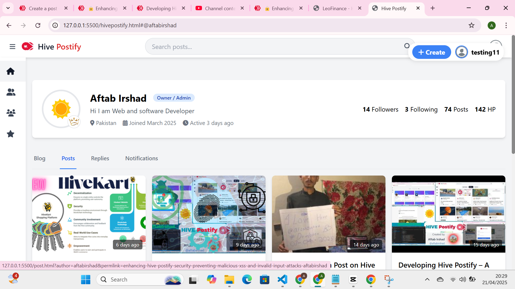Click the address bar URL

[x=120, y=25]
